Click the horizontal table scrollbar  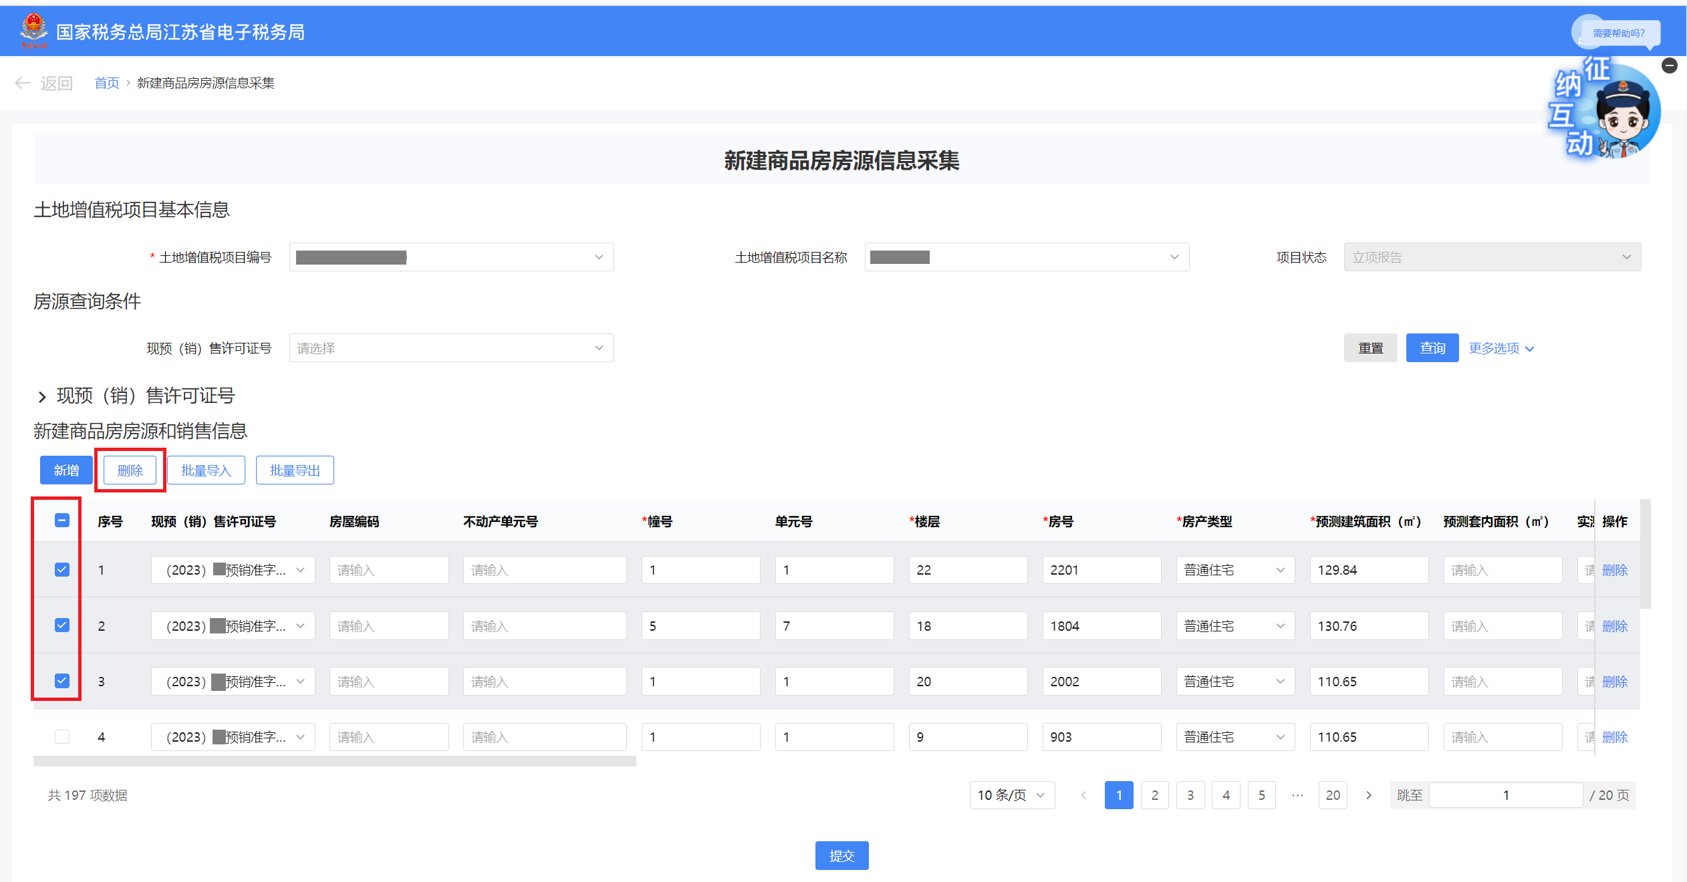(334, 761)
